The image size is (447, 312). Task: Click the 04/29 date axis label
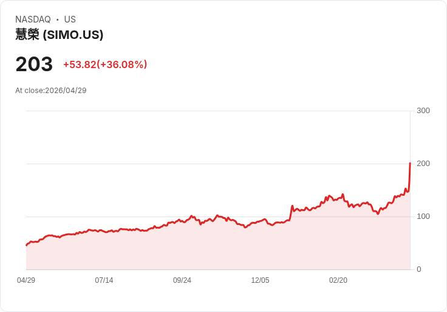coord(26,280)
